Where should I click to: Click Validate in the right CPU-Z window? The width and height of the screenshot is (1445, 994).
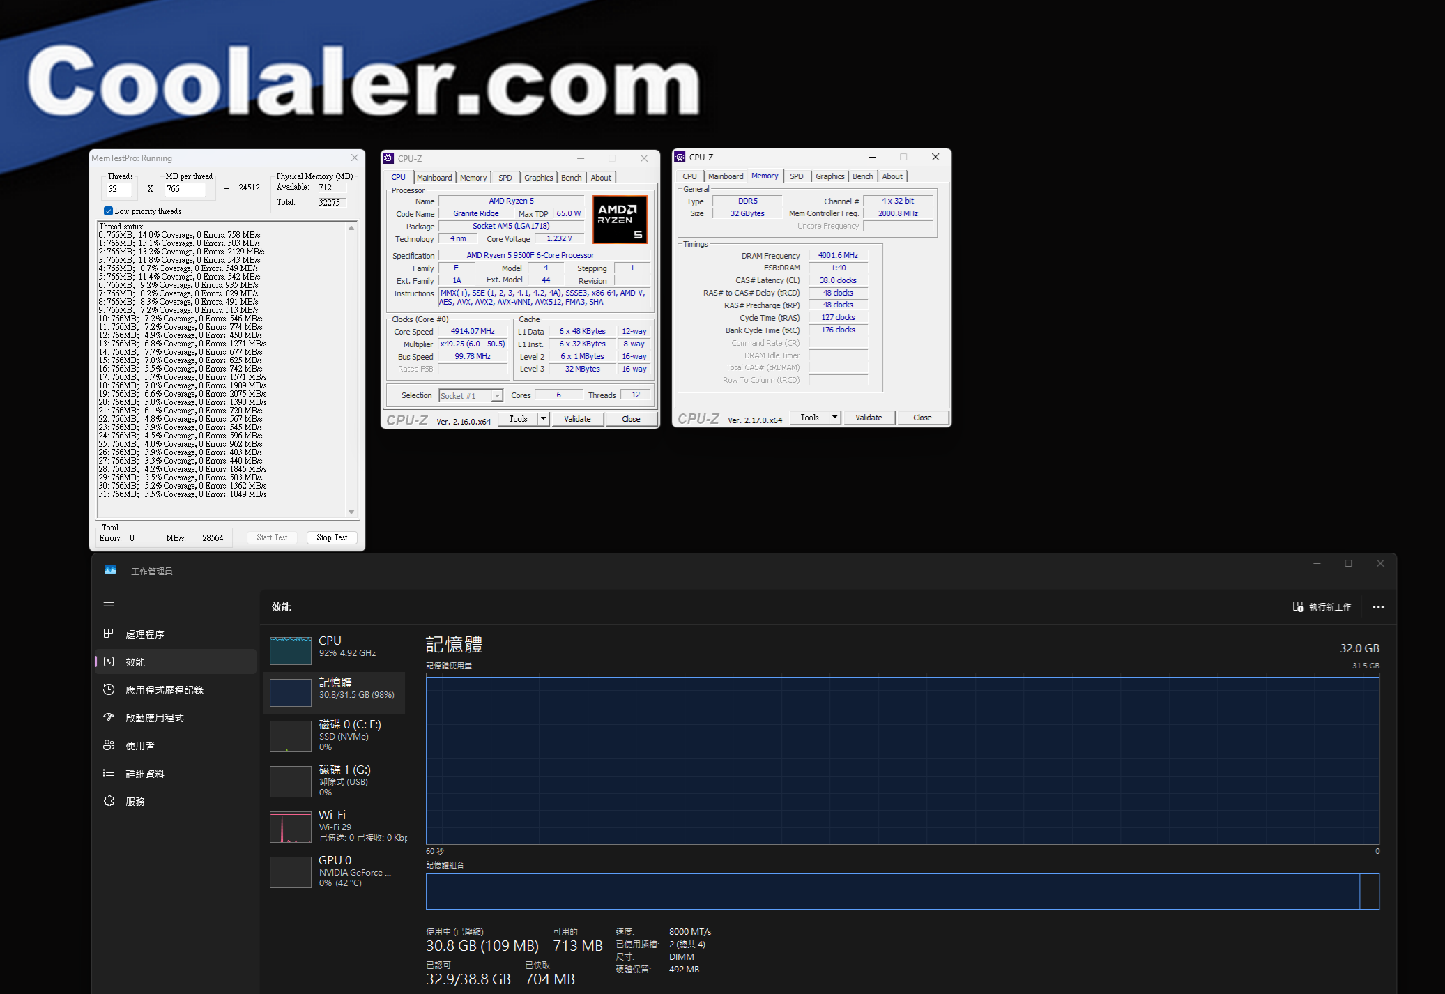[x=869, y=418]
